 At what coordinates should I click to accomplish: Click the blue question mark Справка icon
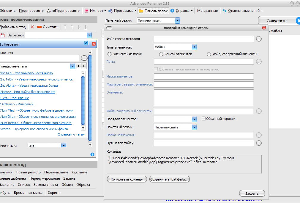pos(172,11)
